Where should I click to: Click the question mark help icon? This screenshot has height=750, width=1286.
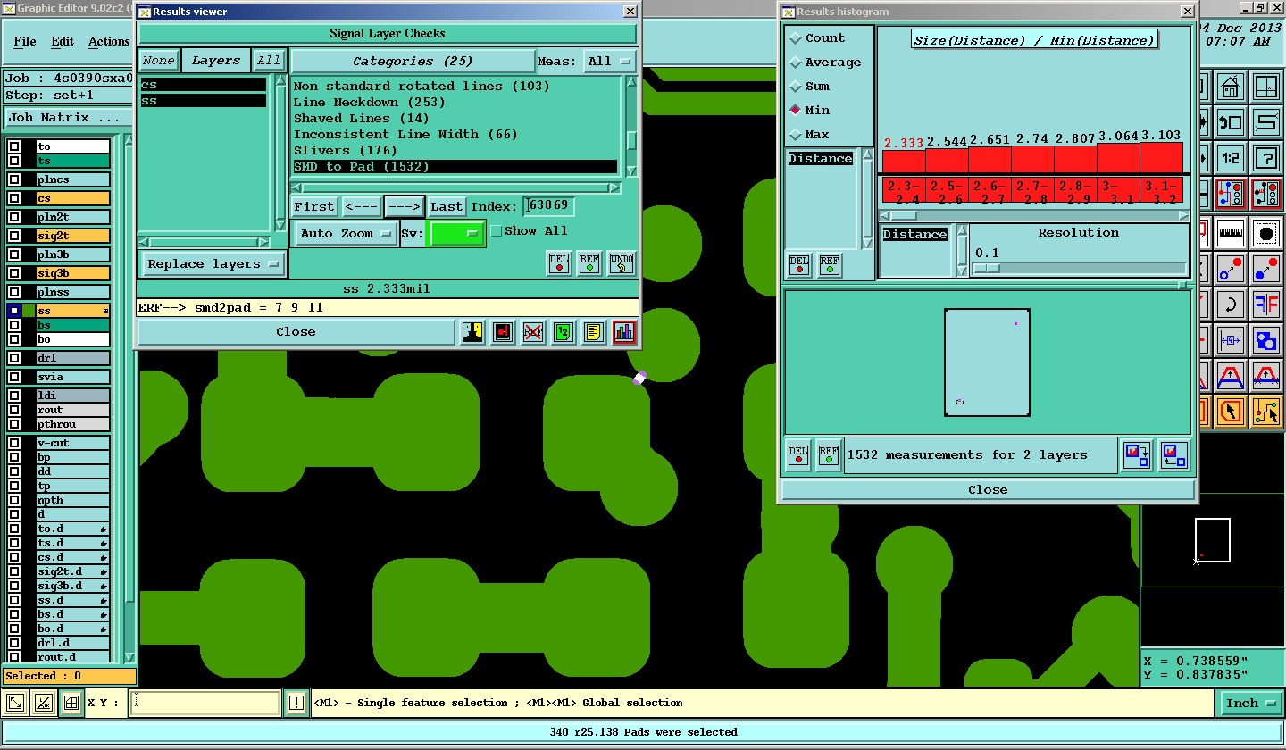coord(1266,158)
